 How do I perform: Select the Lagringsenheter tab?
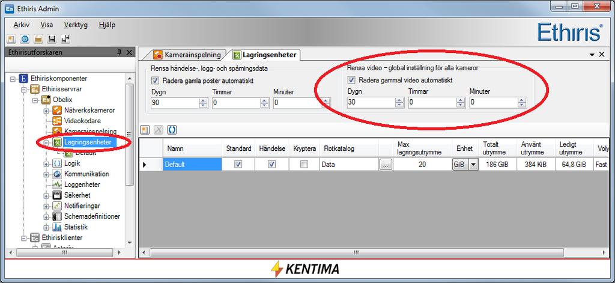click(265, 55)
